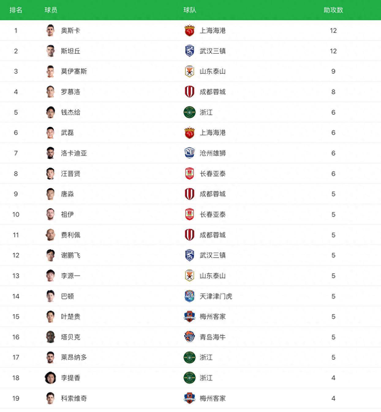
Task: Click the club logo in row 5
Action: (190, 112)
